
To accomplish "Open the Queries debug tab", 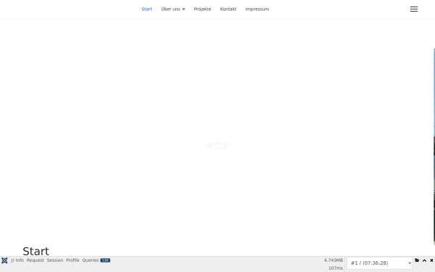I will (91, 260).
